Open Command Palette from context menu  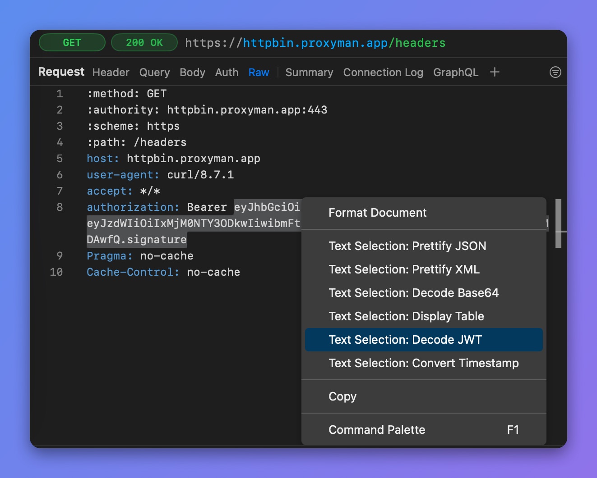[424, 430]
